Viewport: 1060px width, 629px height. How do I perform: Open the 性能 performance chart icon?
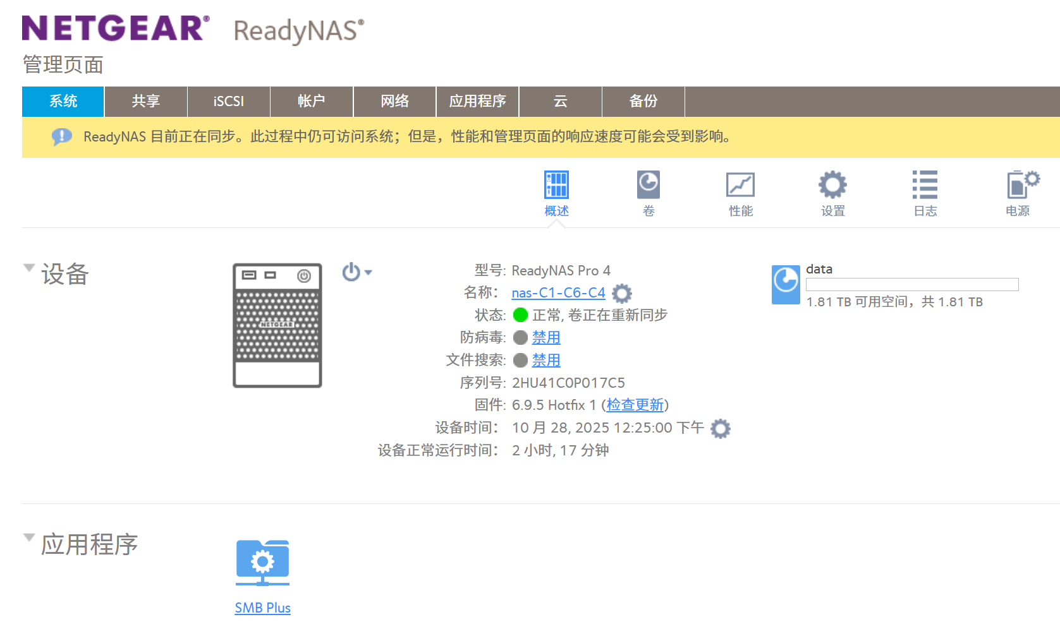coord(740,185)
